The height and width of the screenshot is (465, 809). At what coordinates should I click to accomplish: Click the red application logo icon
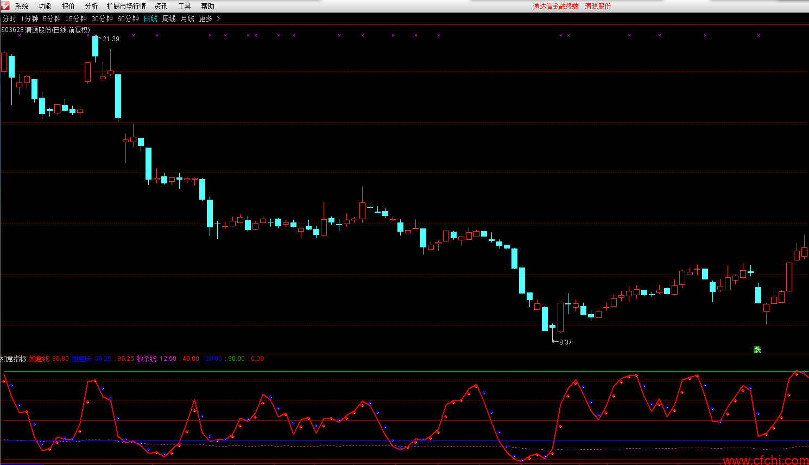tap(5, 6)
